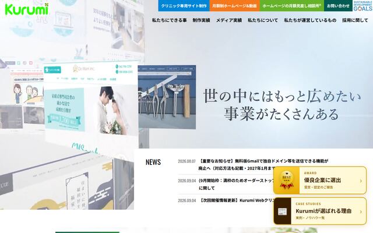Click the gold BEST award medal icon
373x233 pixels.
click(286, 180)
